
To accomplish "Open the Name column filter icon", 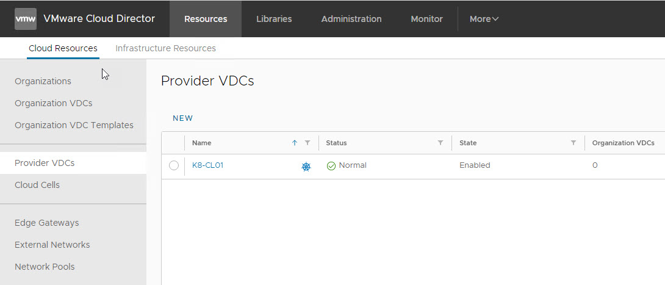I will 308,143.
